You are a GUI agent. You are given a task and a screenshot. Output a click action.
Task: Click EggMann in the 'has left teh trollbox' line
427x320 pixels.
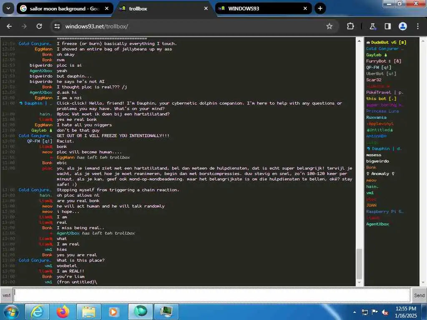point(65,157)
